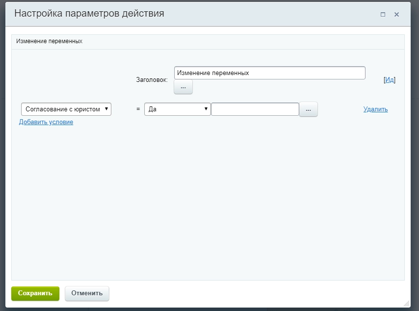
Task: Click the equals sign between the dropdowns
Action: pos(138,109)
